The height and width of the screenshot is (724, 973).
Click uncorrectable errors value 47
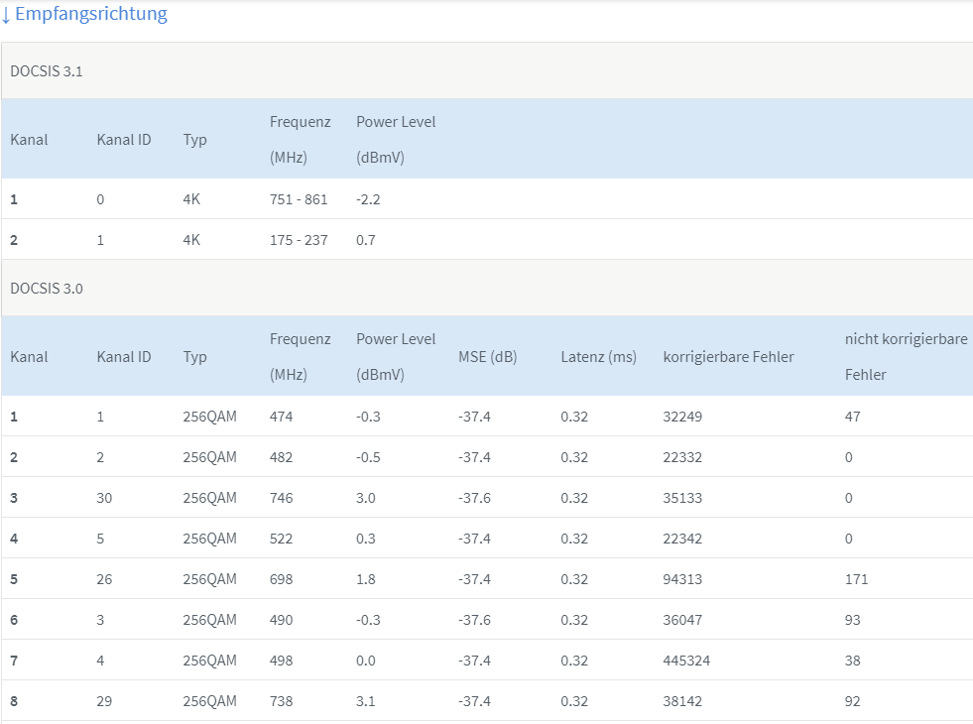[x=853, y=417]
